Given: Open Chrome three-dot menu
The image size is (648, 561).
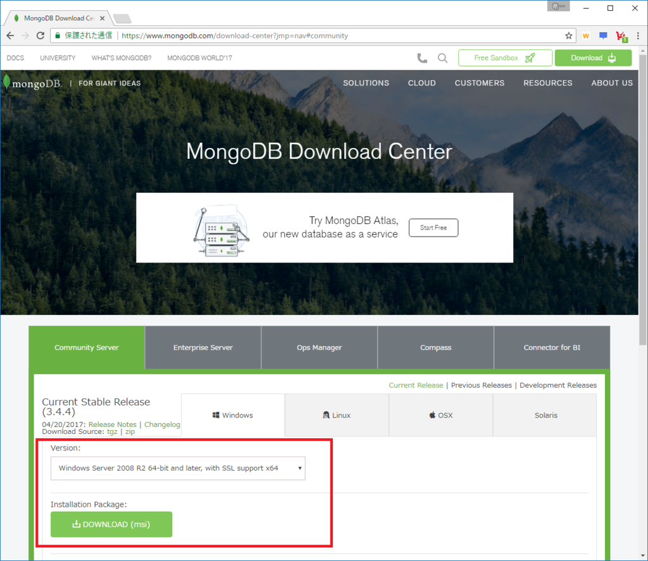Looking at the screenshot, I should [x=638, y=35].
